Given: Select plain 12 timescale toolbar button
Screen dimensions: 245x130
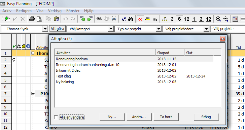Looking at the screenshot, I should tap(187, 19).
